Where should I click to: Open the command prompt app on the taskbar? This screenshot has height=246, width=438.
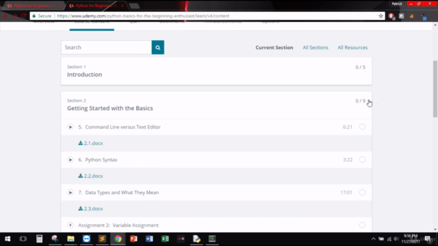[212, 238]
